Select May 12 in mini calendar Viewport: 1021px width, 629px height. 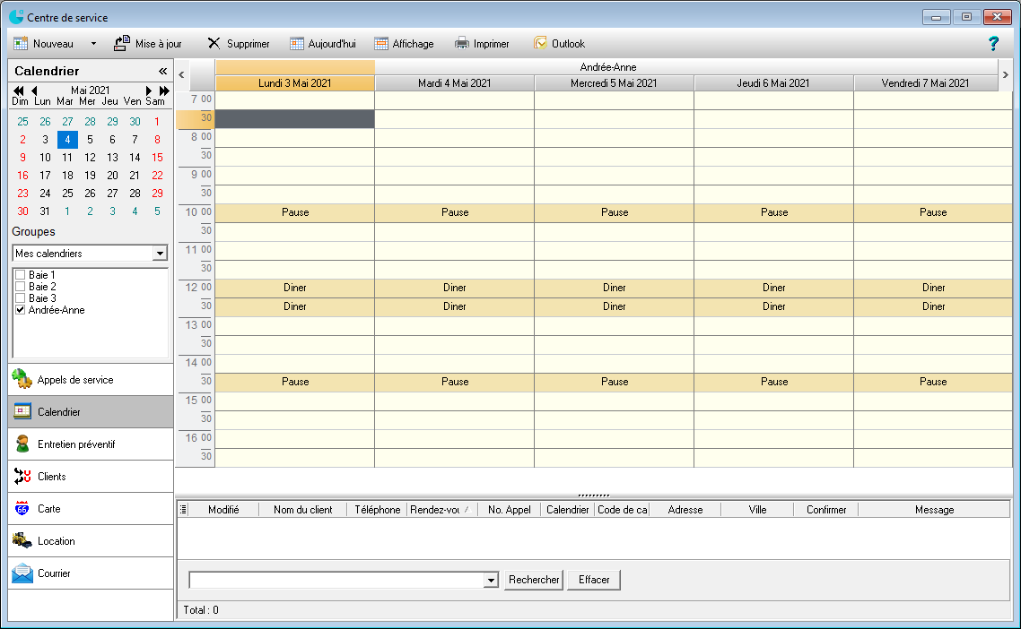(x=90, y=158)
